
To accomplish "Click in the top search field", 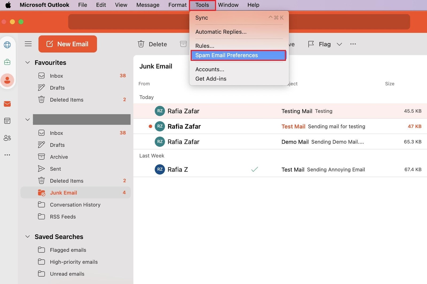I will click(x=239, y=22).
